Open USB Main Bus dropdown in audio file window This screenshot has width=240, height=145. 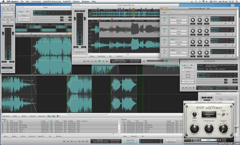[x=80, y=50]
